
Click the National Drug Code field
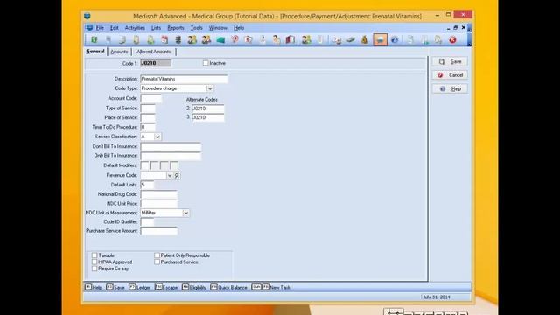coord(159,194)
